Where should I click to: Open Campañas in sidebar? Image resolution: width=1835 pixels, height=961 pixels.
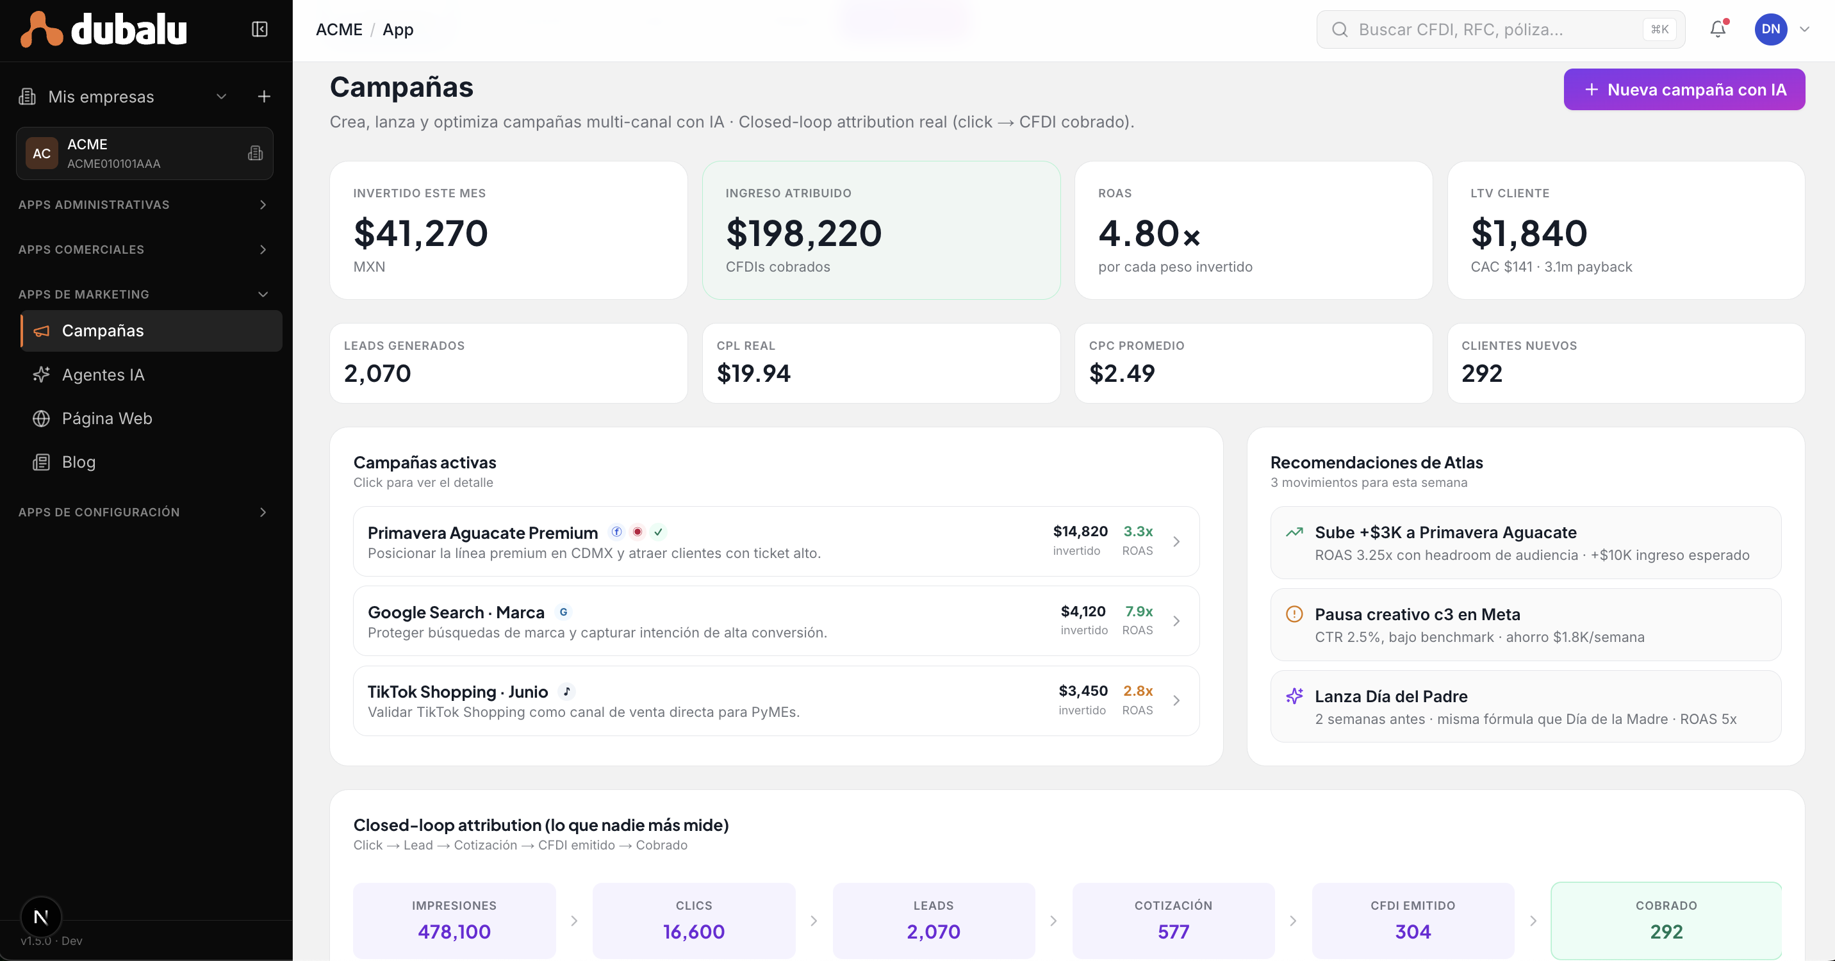click(151, 331)
